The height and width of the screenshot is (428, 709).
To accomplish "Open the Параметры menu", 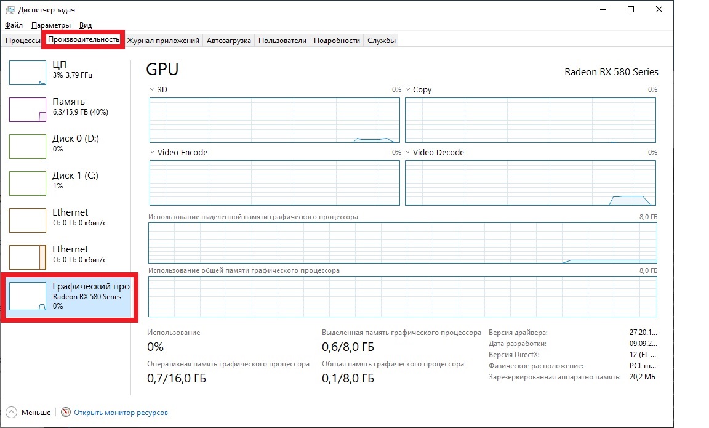I will tap(51, 25).
